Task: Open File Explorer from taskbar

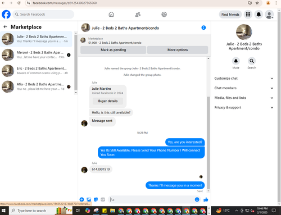Action: tap(112, 211)
